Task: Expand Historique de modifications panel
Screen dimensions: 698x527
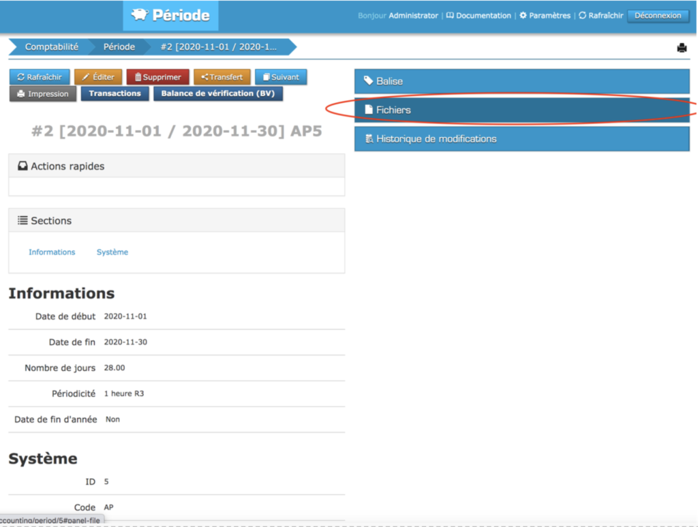Action: tap(521, 138)
